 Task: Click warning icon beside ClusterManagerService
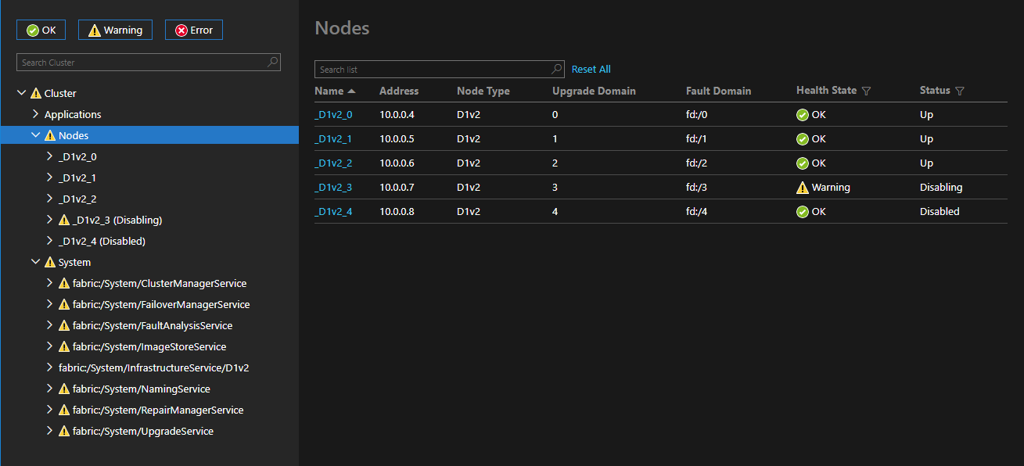(x=64, y=283)
